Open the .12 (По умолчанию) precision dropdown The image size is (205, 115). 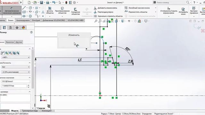pyautogui.click(x=16, y=72)
